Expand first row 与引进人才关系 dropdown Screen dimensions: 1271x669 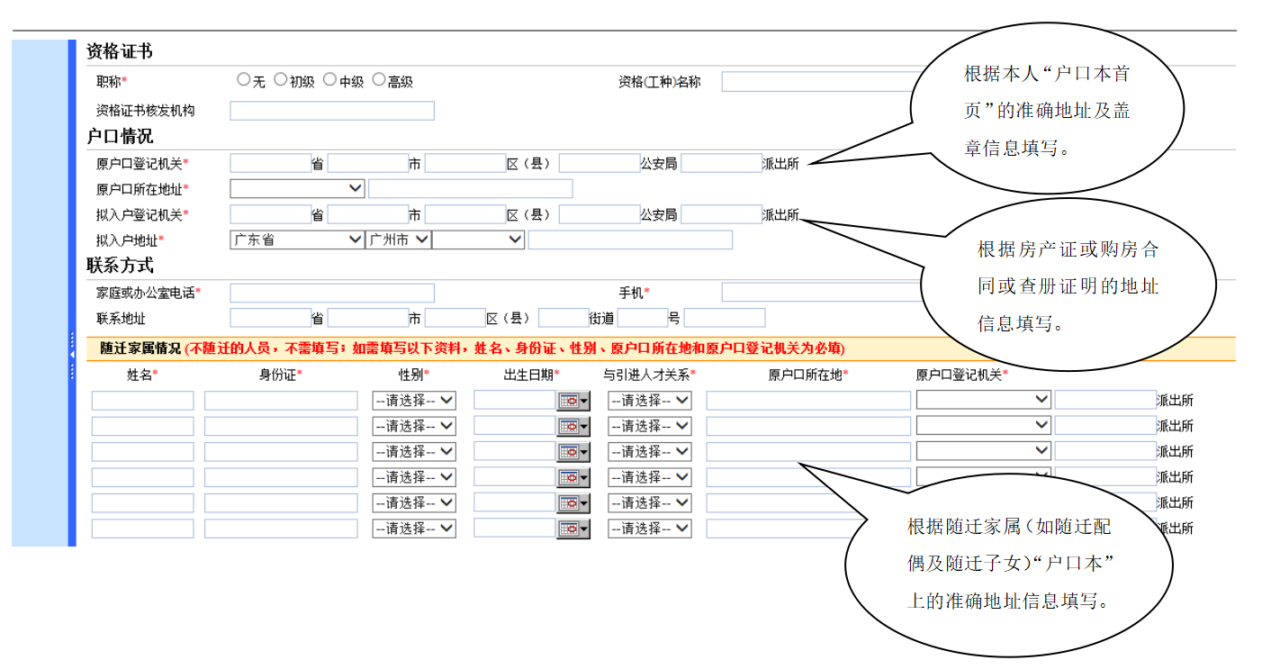tap(649, 401)
